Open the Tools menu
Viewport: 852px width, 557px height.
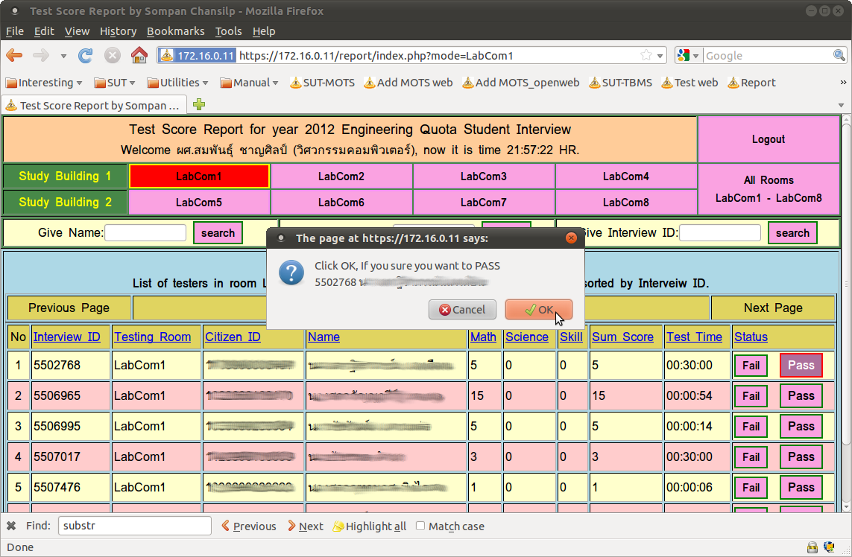point(228,31)
